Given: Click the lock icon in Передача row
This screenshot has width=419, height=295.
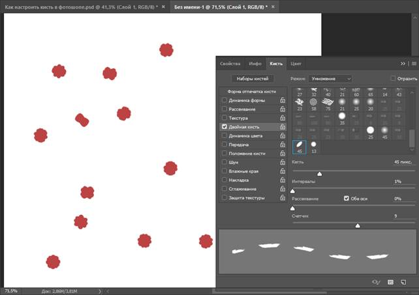Looking at the screenshot, I should tap(283, 145).
